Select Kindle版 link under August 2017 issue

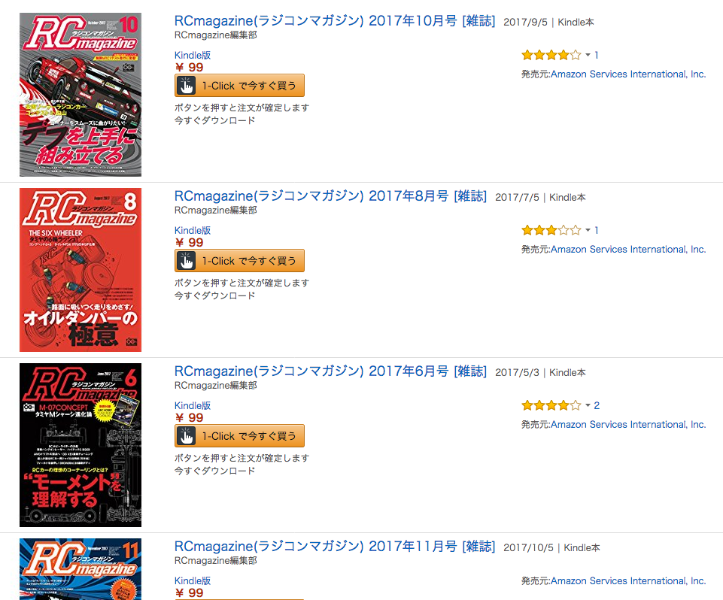(193, 230)
